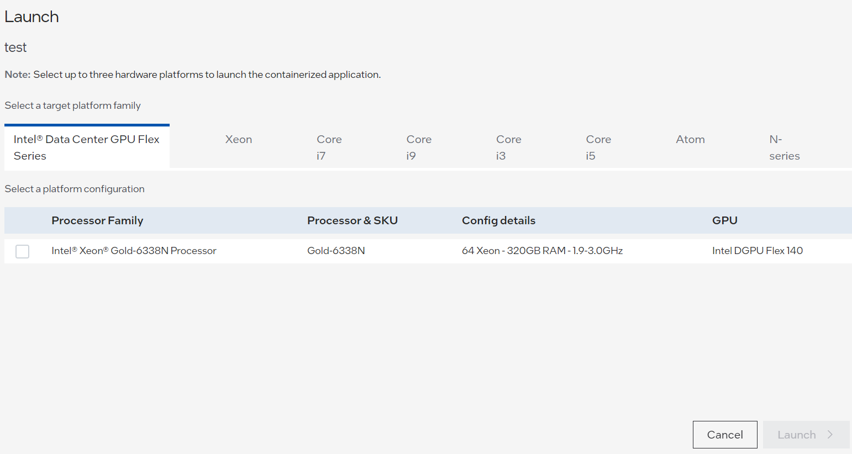
Task: Choose the Core i3 platform tab
Action: click(x=509, y=147)
